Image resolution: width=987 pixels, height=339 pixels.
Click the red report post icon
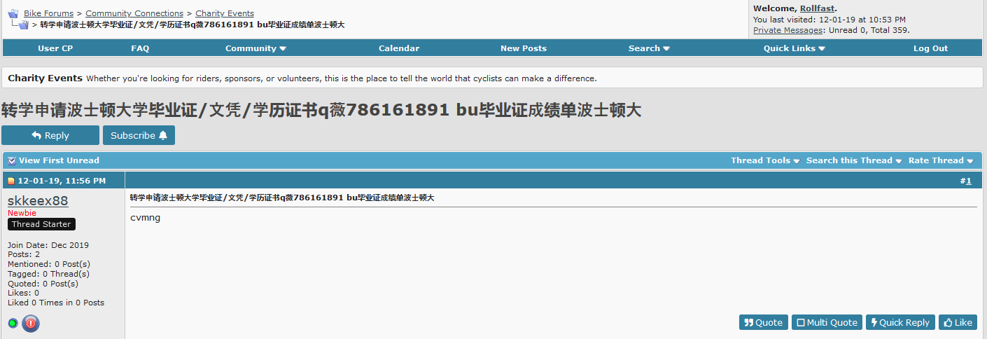[x=31, y=324]
